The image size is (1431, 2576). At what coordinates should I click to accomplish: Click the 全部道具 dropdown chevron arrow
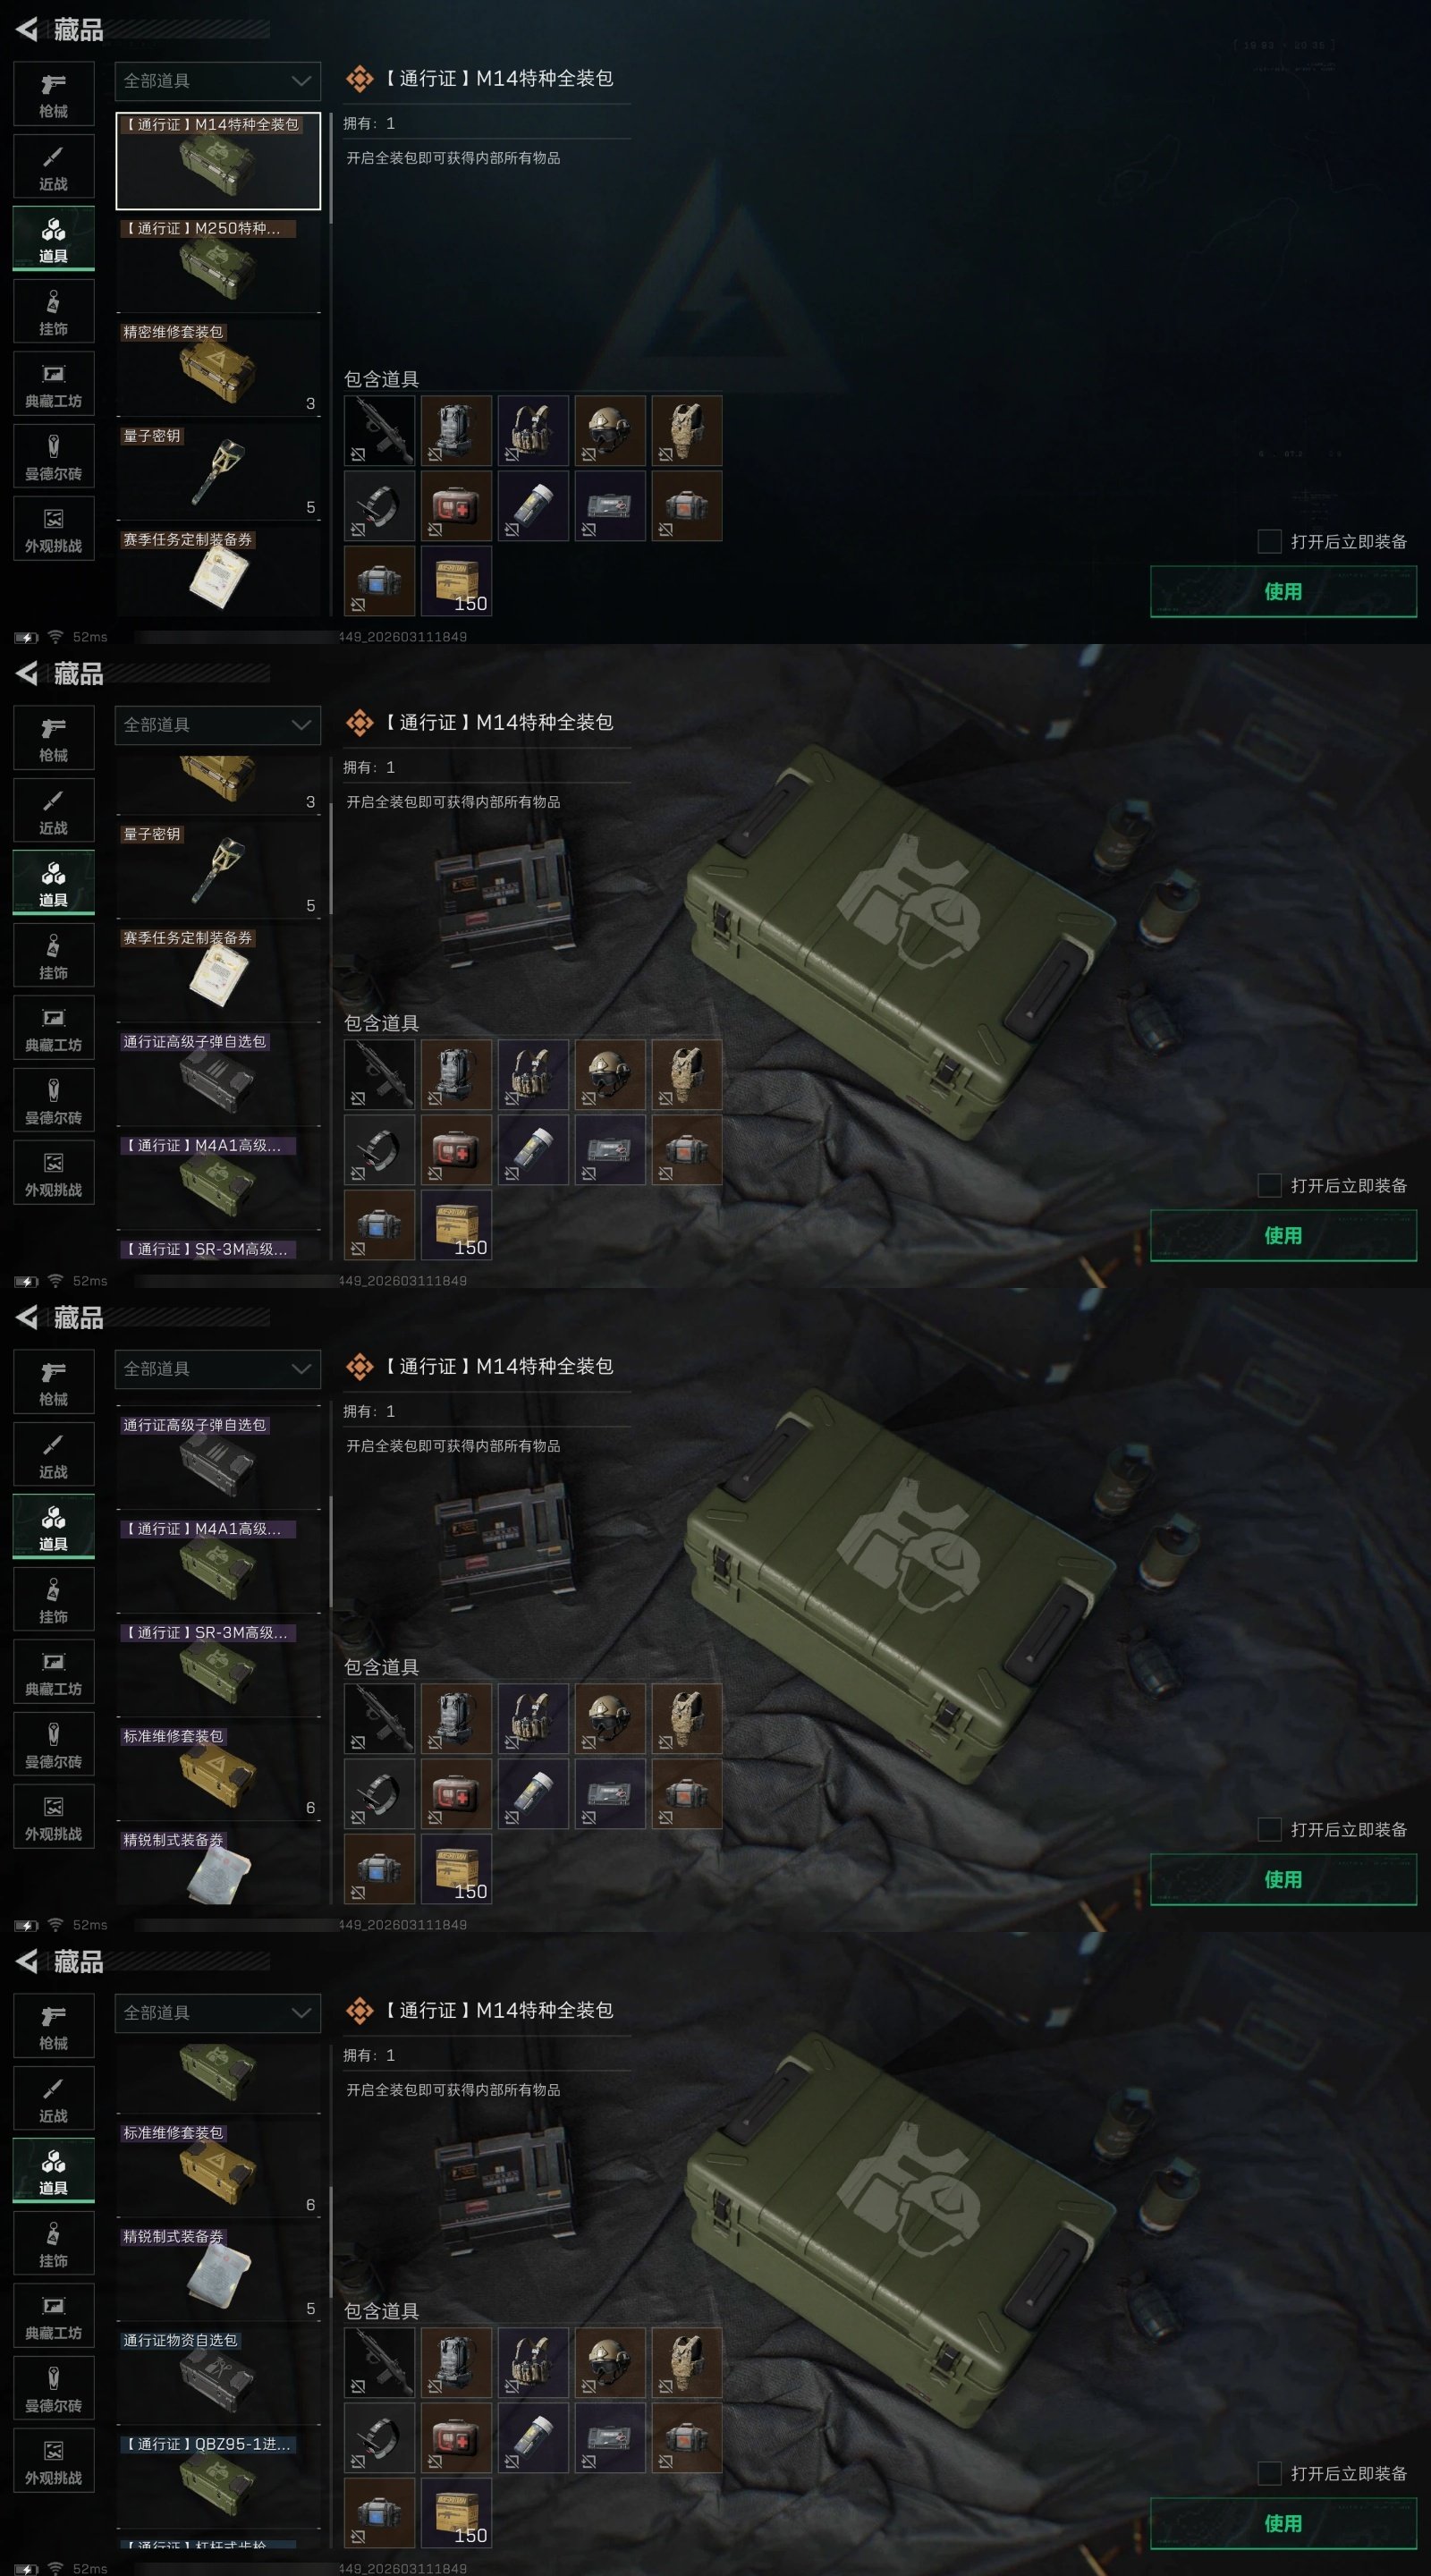(x=301, y=81)
